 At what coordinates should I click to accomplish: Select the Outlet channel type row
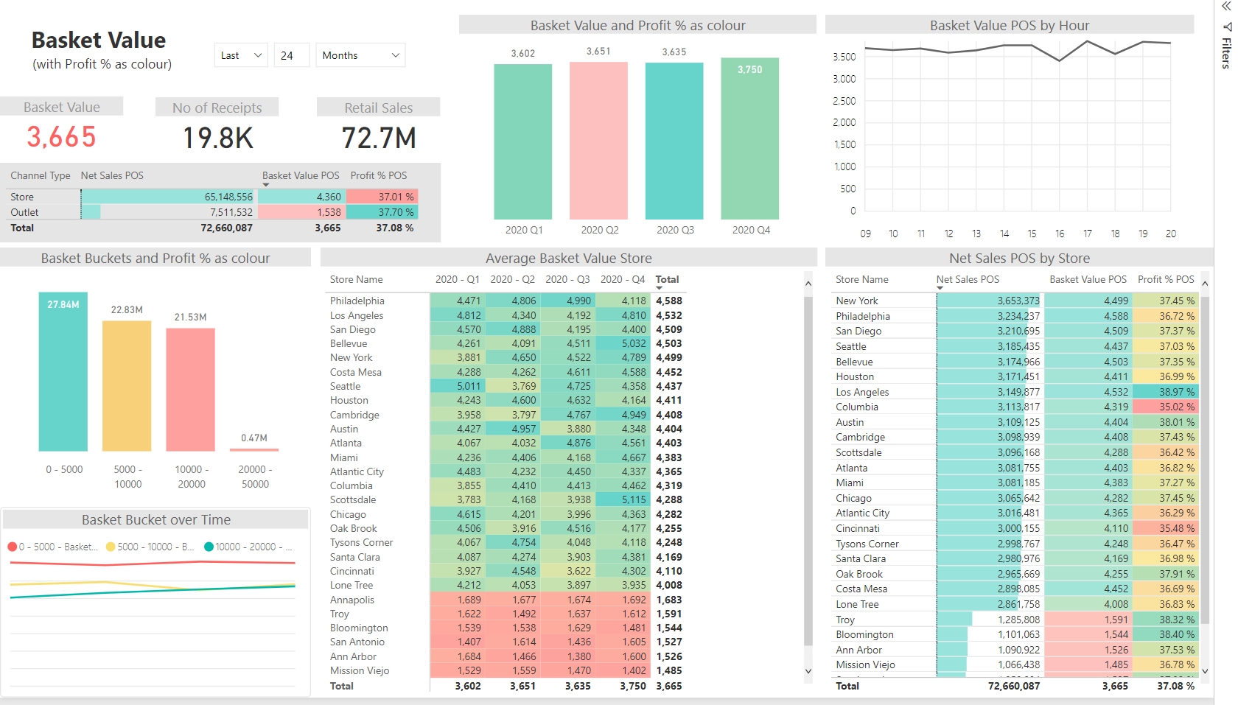(x=214, y=212)
